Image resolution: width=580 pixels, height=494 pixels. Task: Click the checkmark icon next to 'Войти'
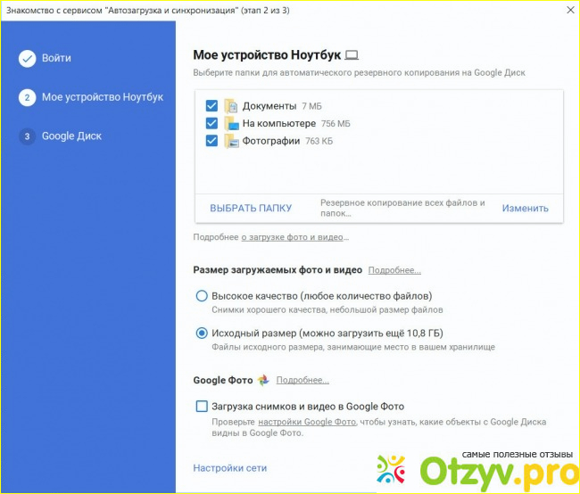click(27, 58)
